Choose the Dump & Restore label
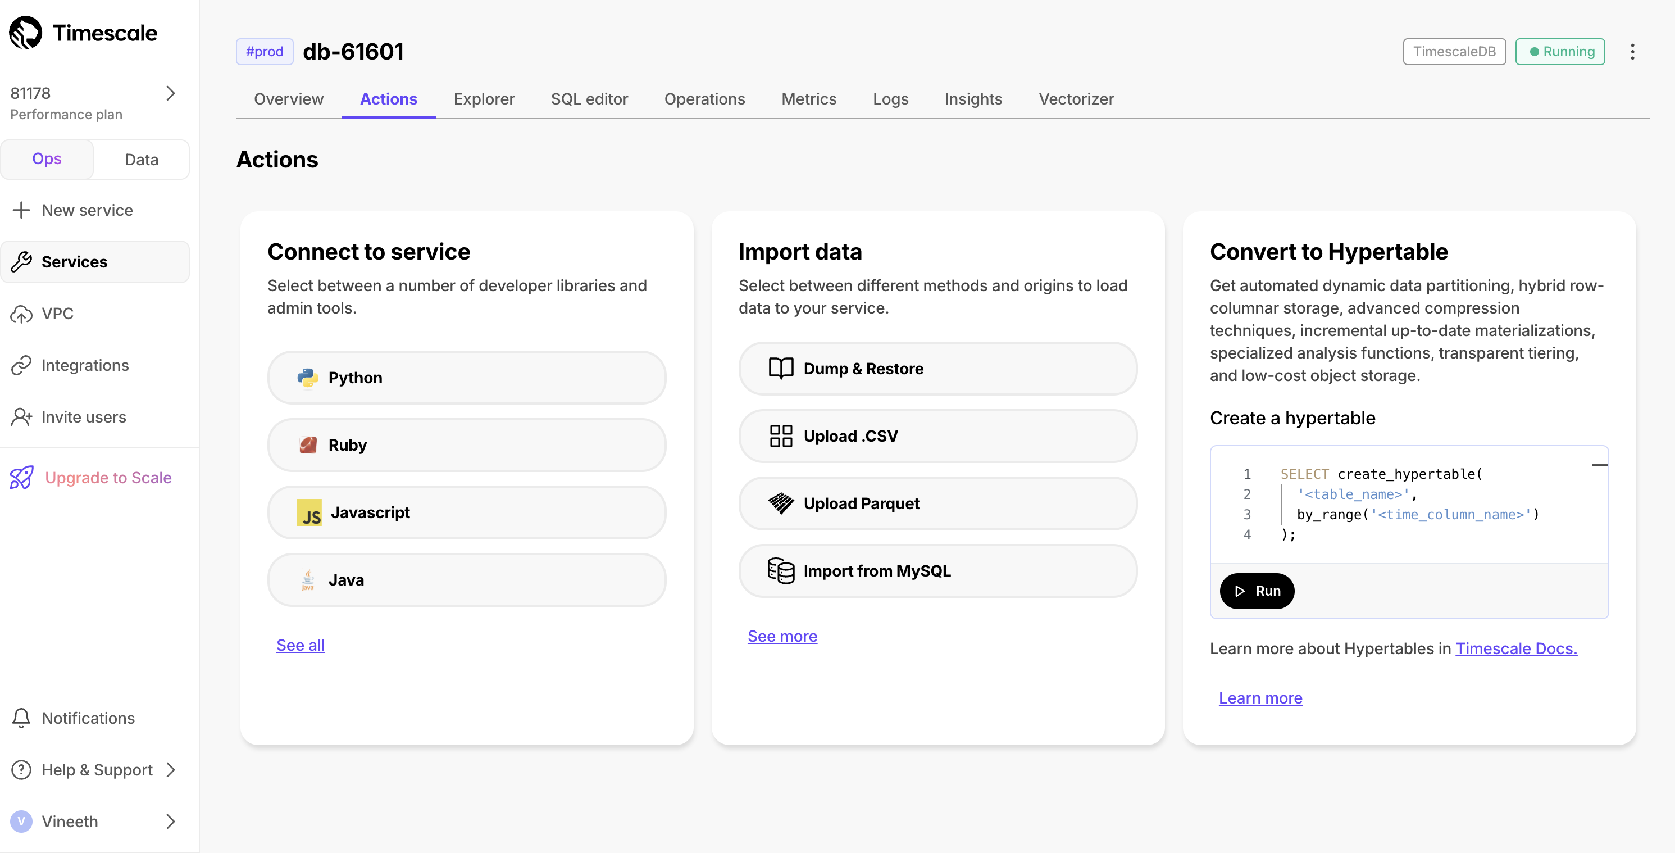 (863, 368)
